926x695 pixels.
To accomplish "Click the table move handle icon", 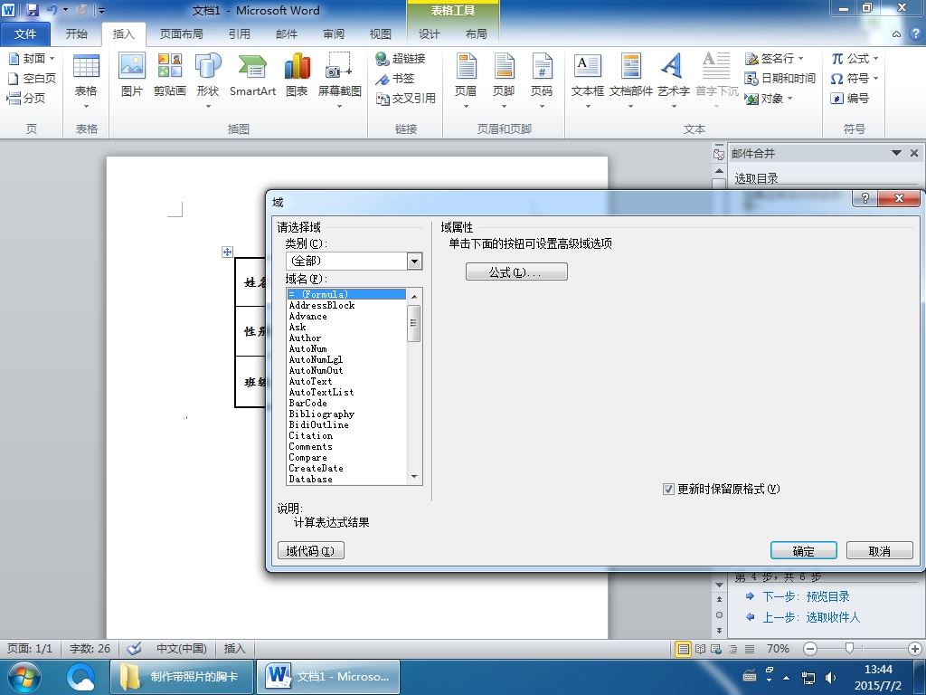I will [x=227, y=252].
